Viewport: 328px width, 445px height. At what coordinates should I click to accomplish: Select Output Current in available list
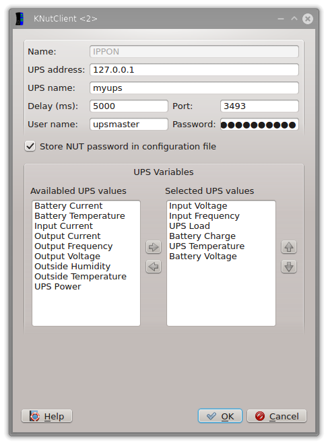tap(86, 236)
